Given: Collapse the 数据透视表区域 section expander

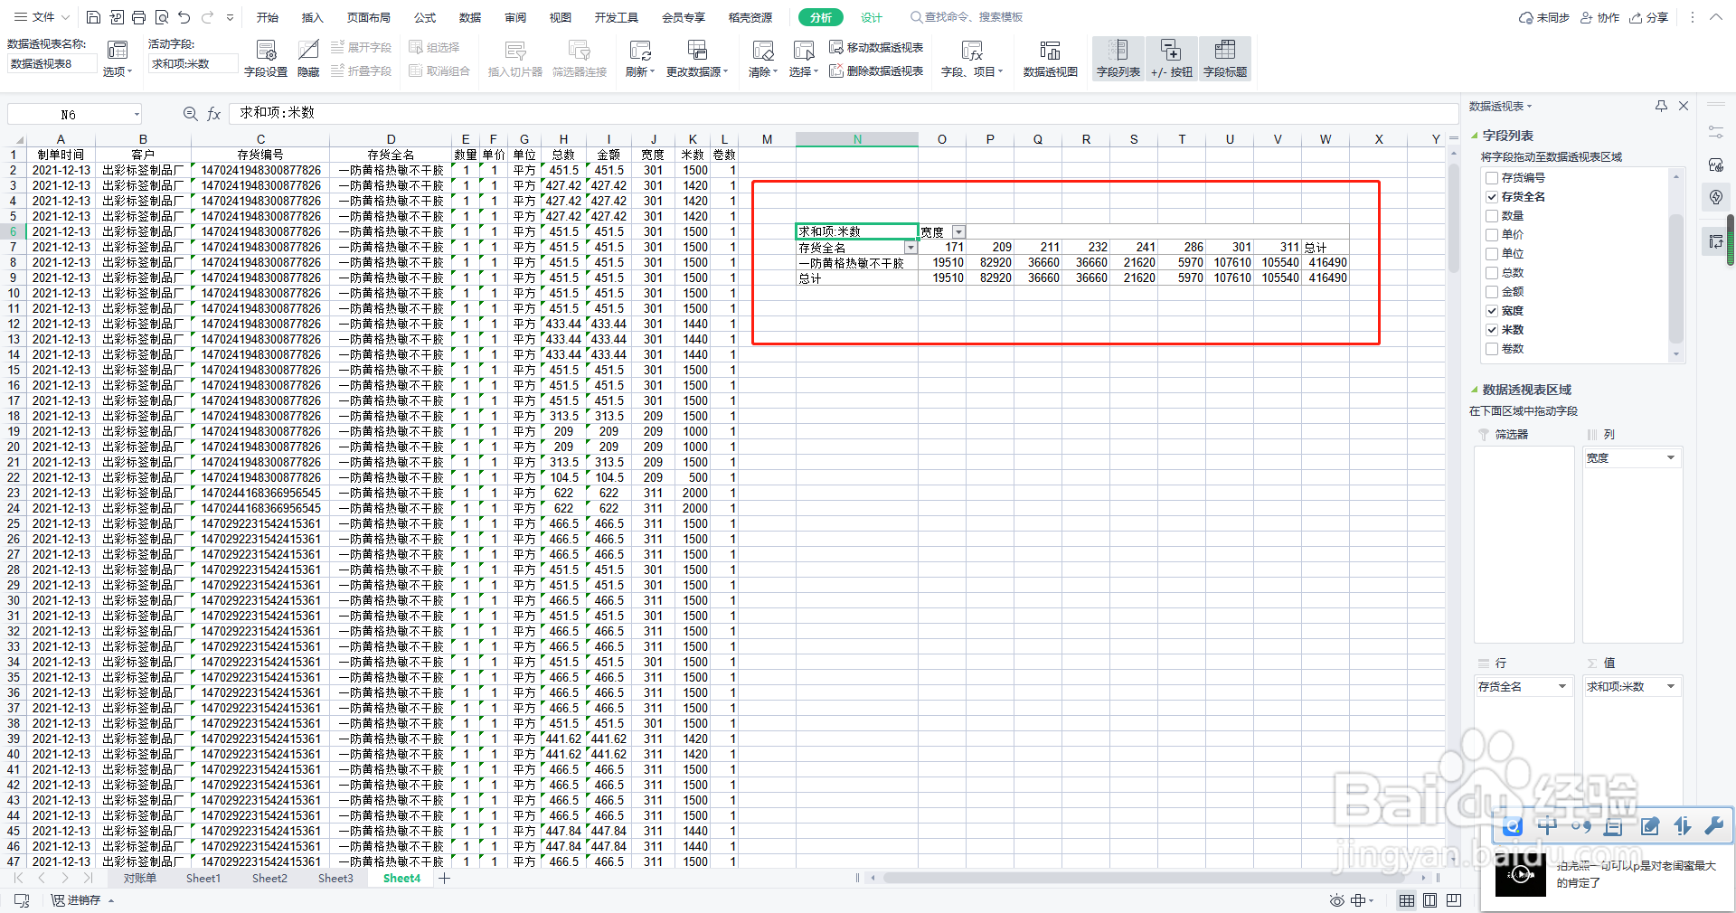Looking at the screenshot, I should click(1475, 391).
